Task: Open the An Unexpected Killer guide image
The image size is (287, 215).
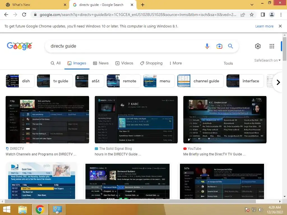Action: [x=222, y=181]
